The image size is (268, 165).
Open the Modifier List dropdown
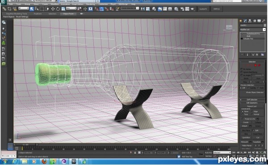point(253,29)
